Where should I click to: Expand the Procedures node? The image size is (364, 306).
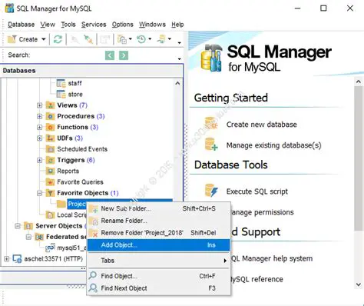tap(39, 116)
